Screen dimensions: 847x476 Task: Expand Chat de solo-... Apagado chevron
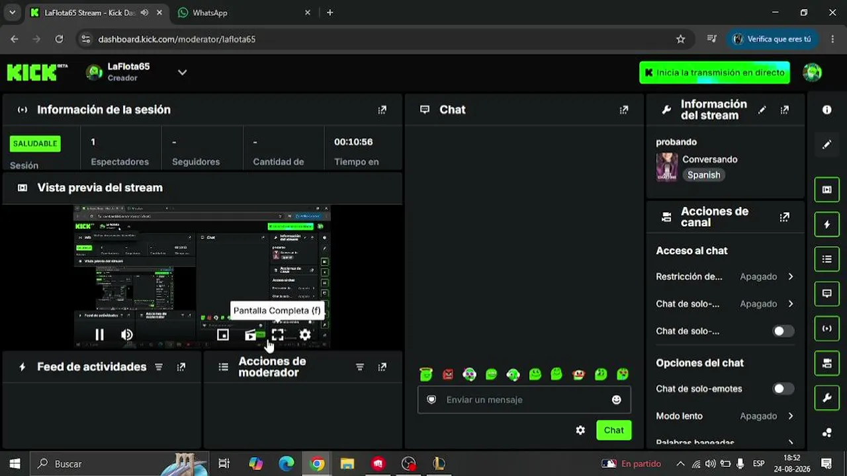(791, 304)
